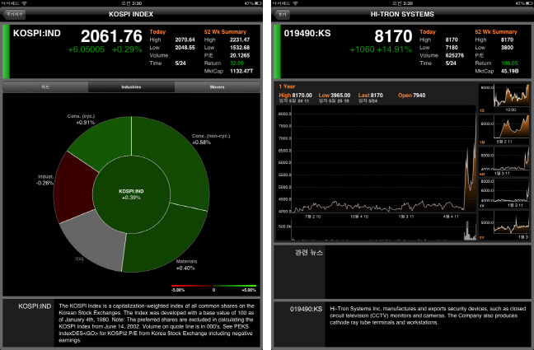Image resolution: width=534 pixels, height=350 pixels.
Task: Tap the Cons. (non-cyc.) +0.58% label
Action: (x=211, y=139)
